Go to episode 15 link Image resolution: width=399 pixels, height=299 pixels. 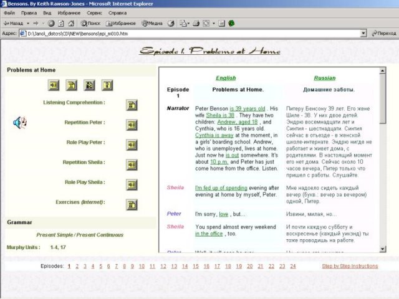(x=196, y=266)
